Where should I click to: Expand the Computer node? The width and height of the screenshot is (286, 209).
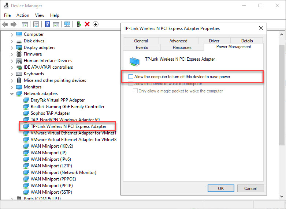[12, 34]
